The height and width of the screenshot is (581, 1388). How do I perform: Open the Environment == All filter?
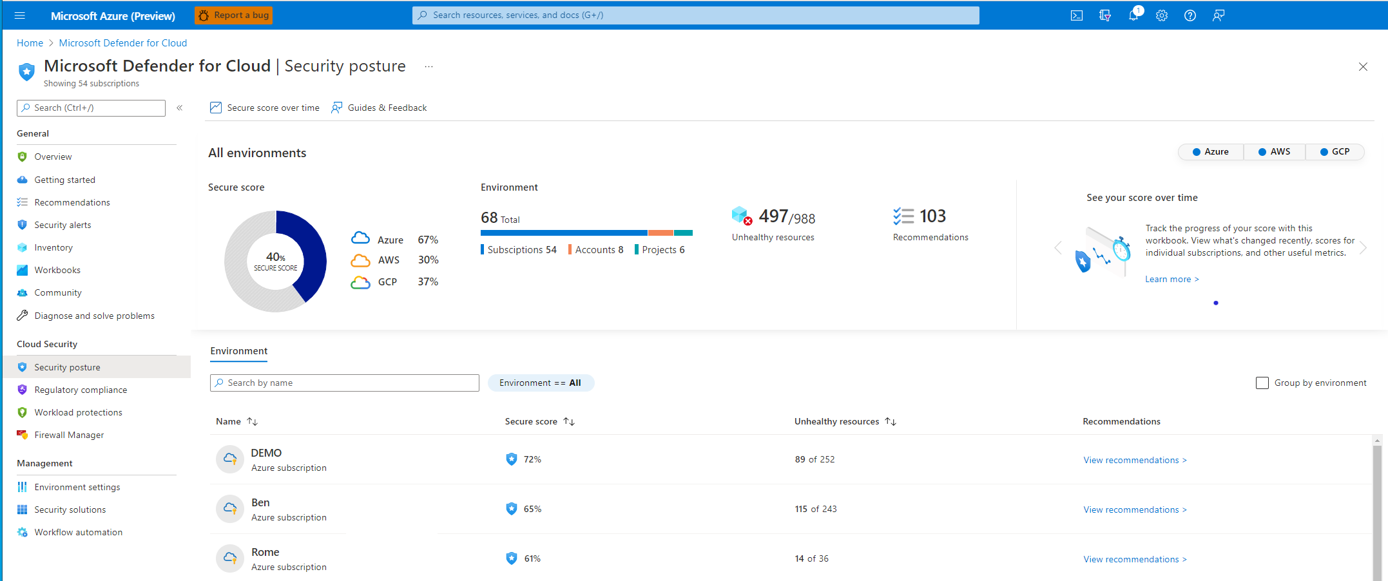coord(541,383)
